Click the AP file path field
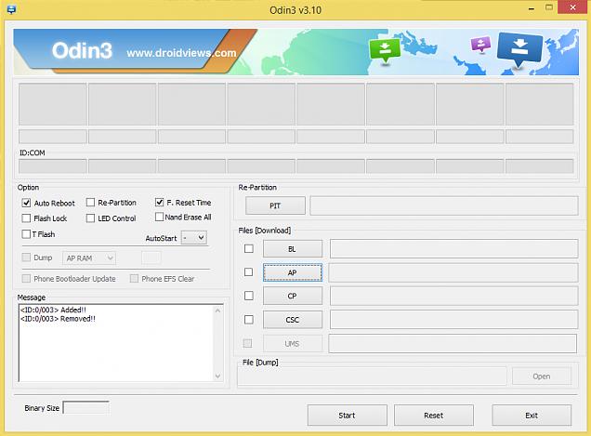591x436 pixels. (x=453, y=272)
